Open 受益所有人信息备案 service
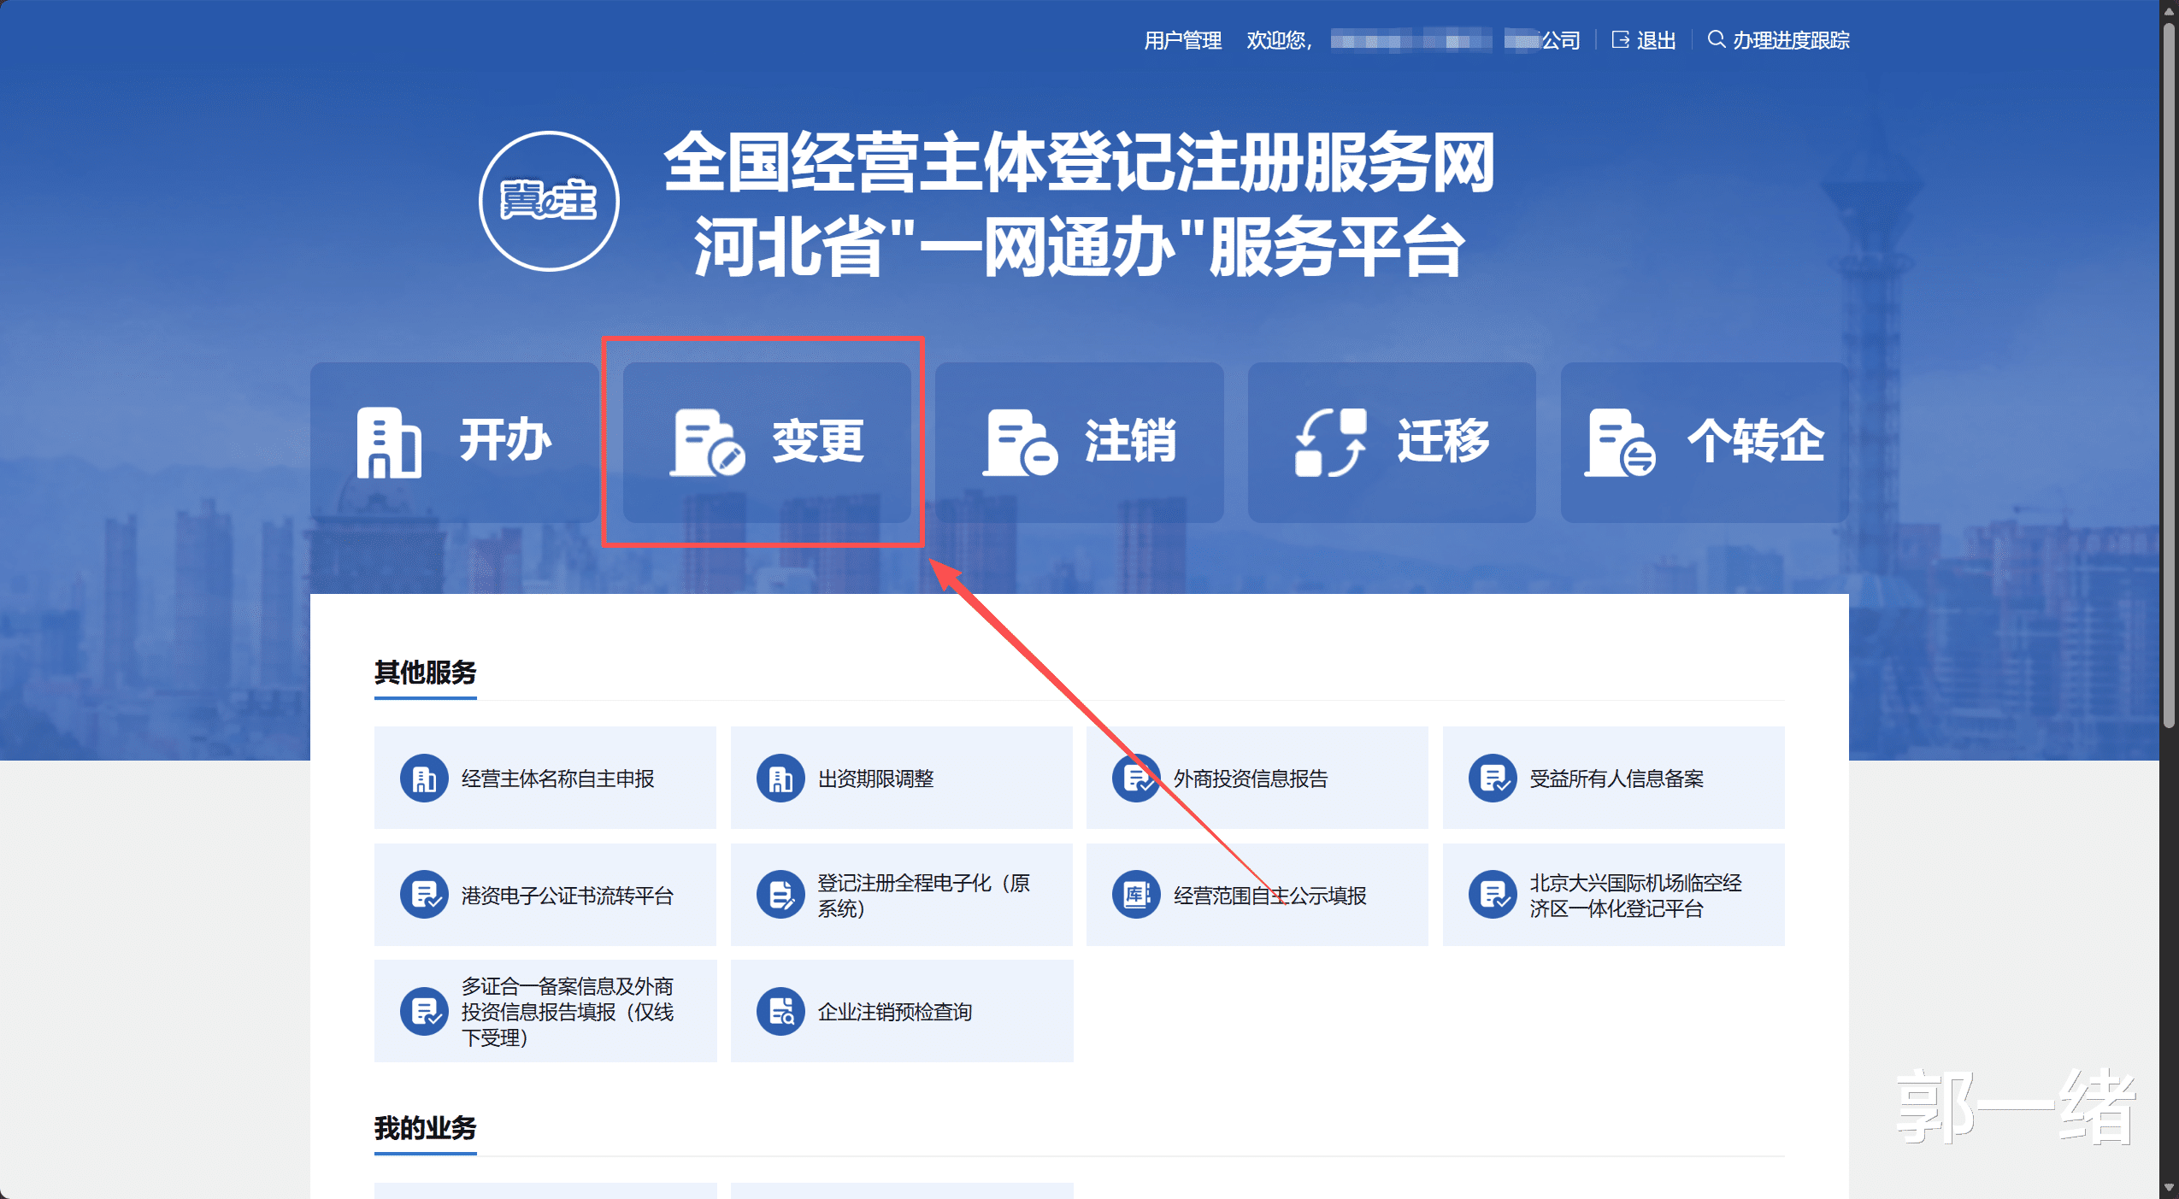This screenshot has height=1199, width=2179. 1616,779
